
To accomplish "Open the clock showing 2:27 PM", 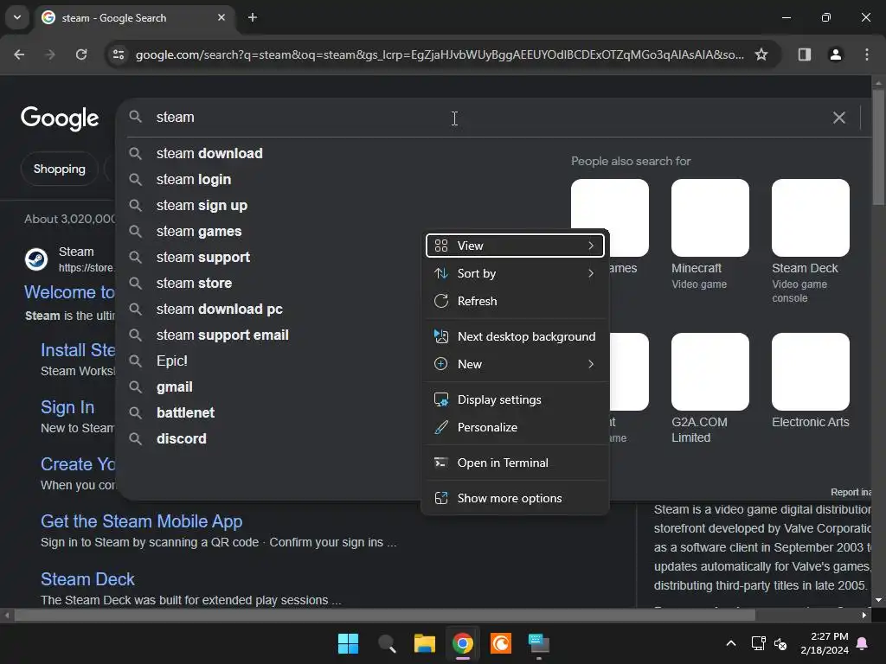I will pos(825,643).
